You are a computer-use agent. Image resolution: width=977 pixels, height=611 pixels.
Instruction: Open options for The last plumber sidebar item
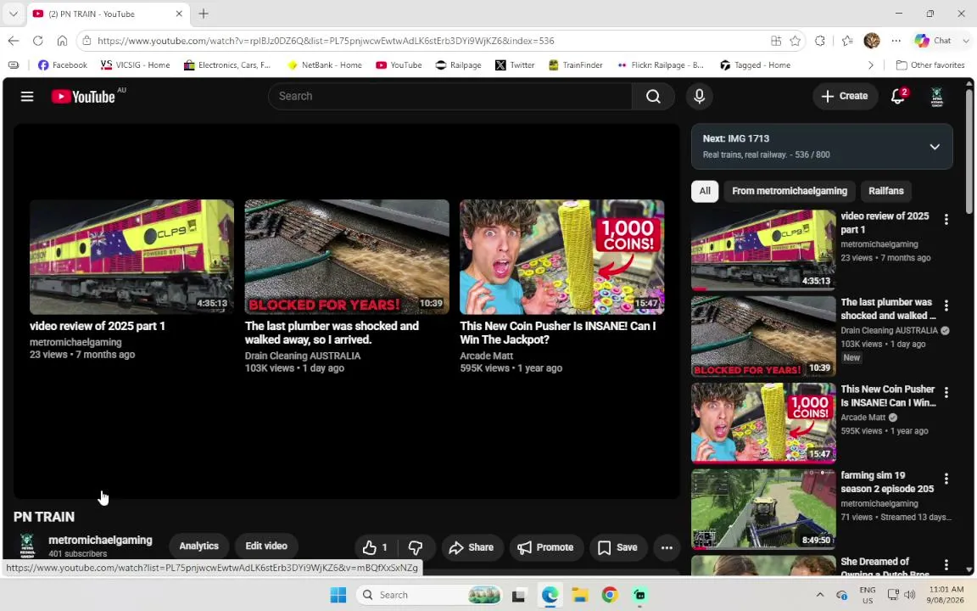946,305
